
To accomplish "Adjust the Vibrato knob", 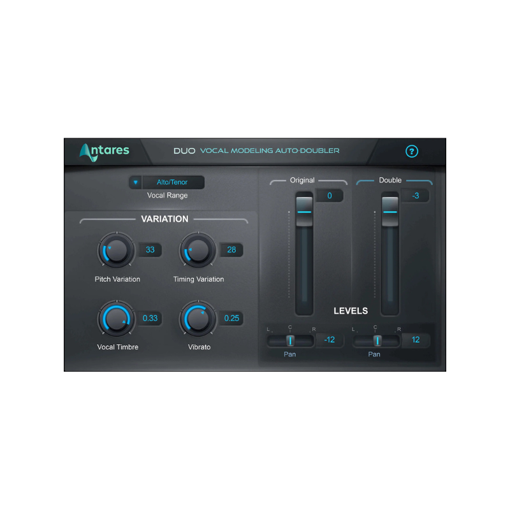I will (199, 320).
